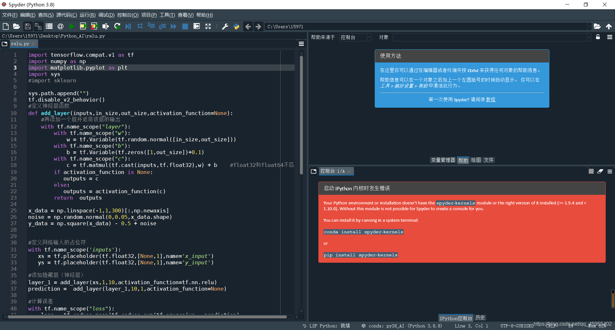The height and width of the screenshot is (330, 615).
Task: Remove all console variables with the eraser icon
Action: coord(600,171)
